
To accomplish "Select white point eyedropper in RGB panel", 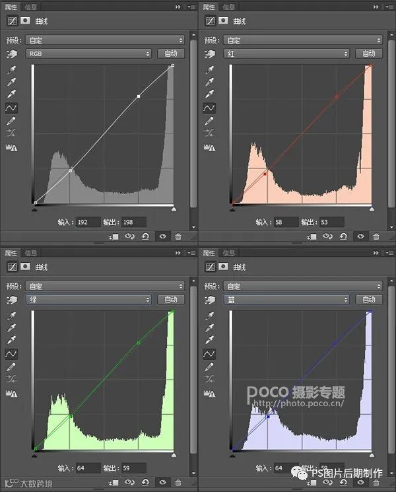I will tap(12, 94).
